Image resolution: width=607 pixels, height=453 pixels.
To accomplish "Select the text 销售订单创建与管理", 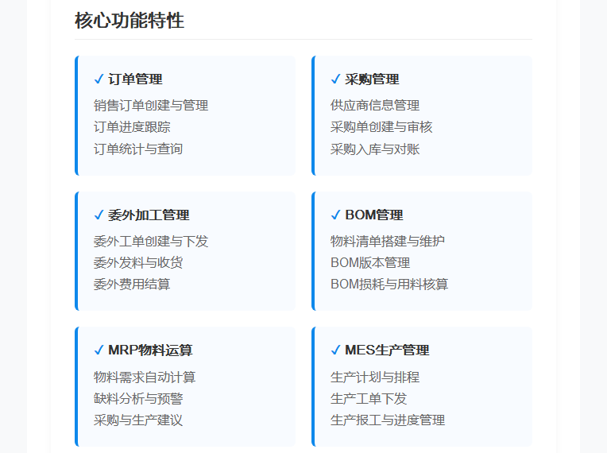I will point(151,106).
